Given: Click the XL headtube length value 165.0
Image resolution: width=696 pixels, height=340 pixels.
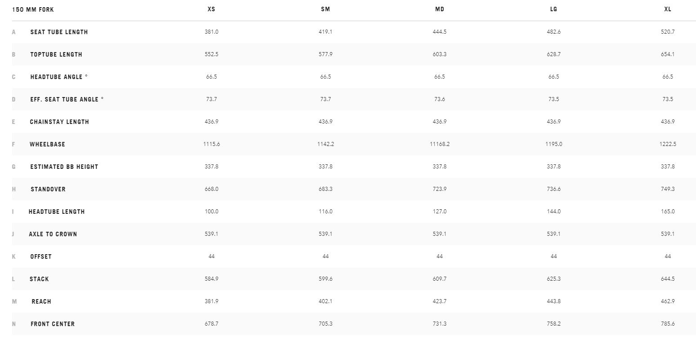Looking at the screenshot, I should coord(668,212).
